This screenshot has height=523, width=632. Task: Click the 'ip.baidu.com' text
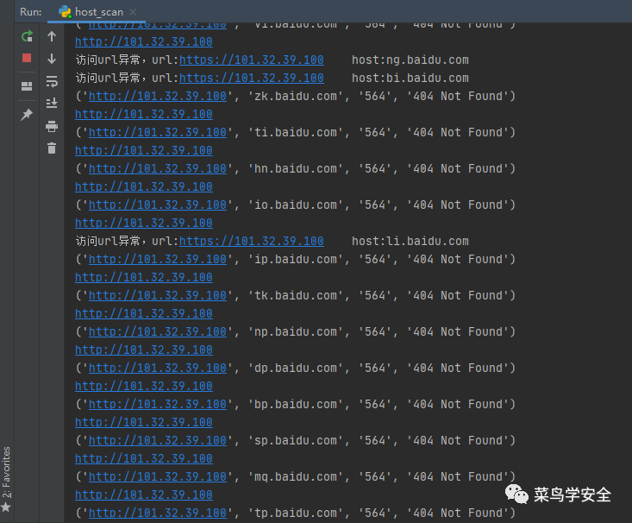tap(296, 260)
